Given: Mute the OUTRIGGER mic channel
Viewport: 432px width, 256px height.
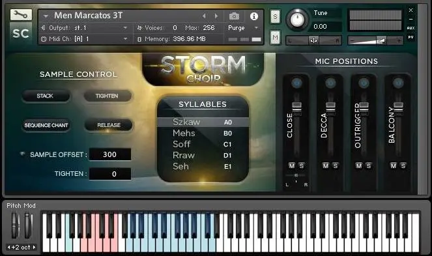Looking at the screenshot, I should tap(359, 165).
